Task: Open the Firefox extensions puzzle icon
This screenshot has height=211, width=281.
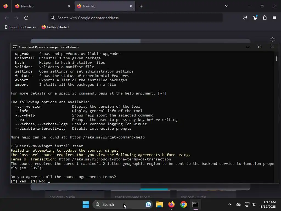Action: (265, 18)
